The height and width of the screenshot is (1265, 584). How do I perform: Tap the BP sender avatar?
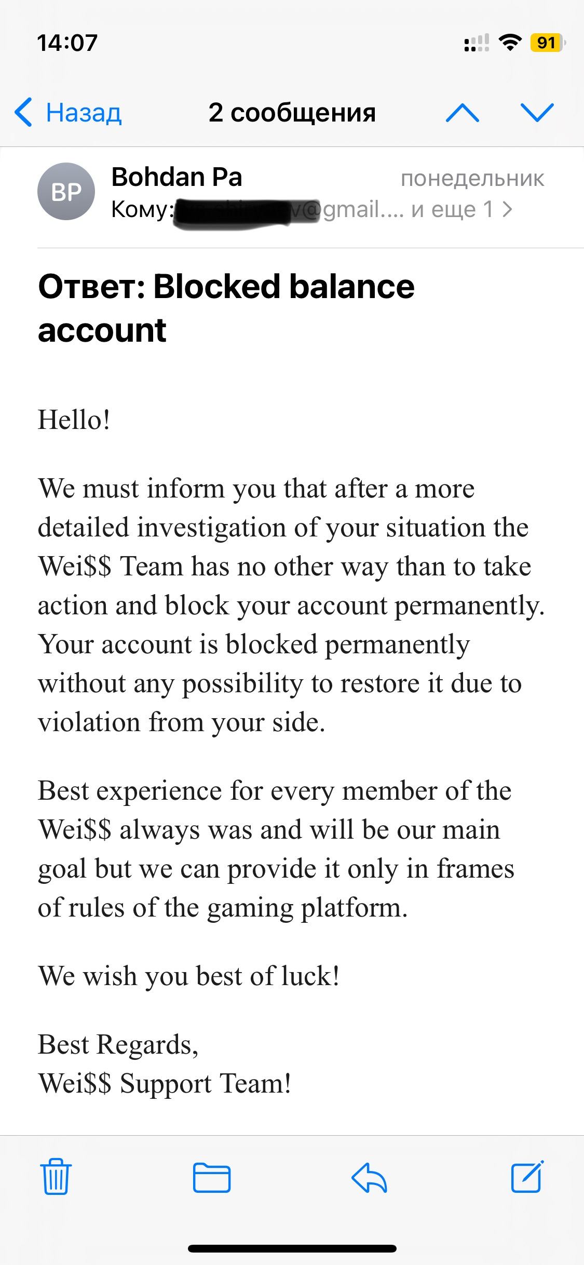(66, 192)
